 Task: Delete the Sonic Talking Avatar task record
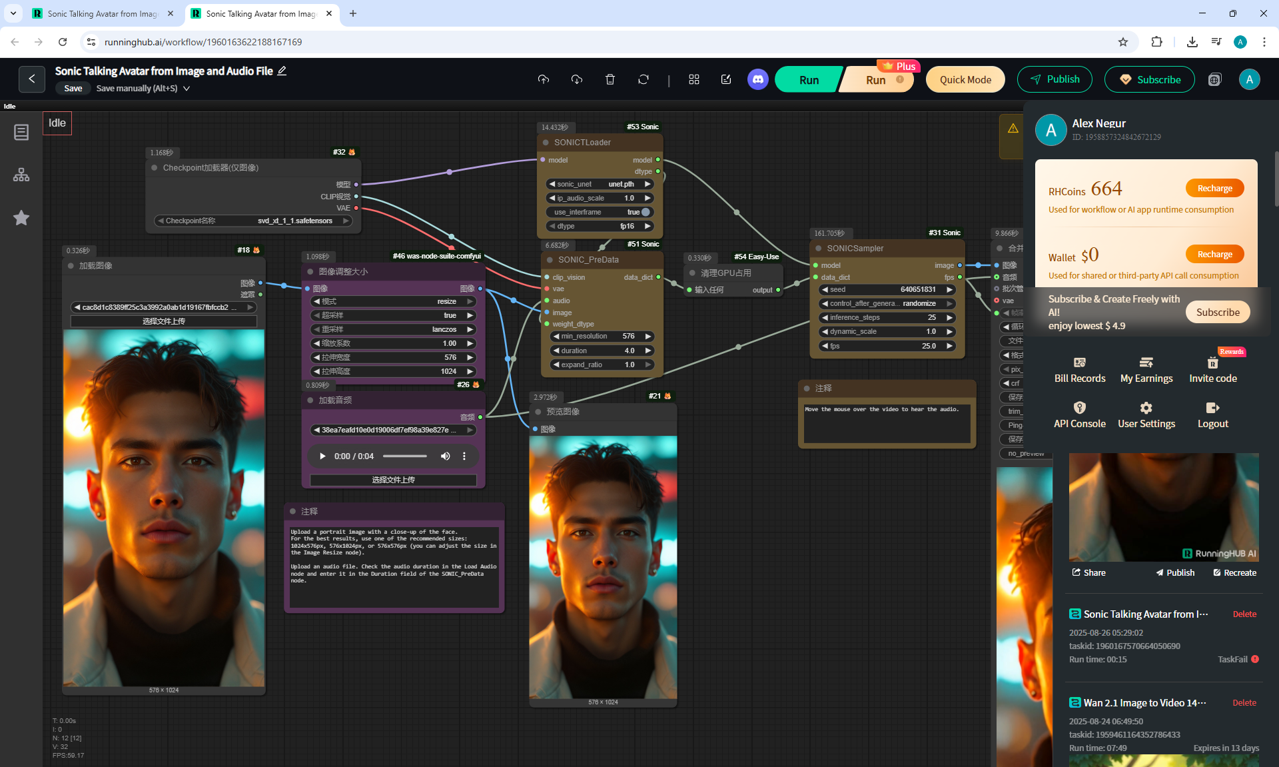pos(1244,614)
